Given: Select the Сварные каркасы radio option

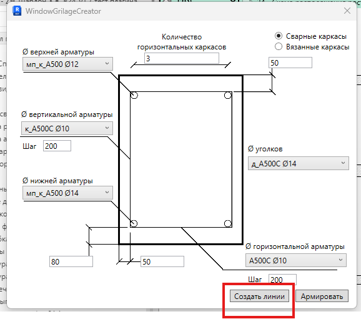Looking at the screenshot, I should coord(279,36).
